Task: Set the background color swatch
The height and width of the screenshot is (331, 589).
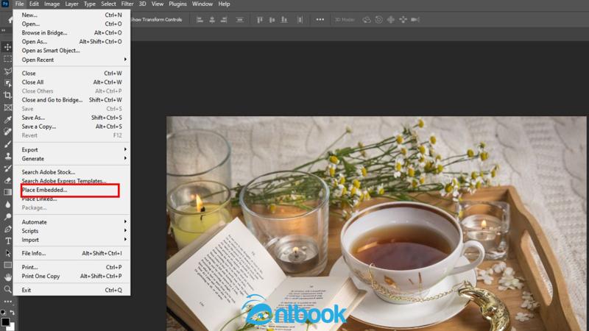Action: point(12,327)
